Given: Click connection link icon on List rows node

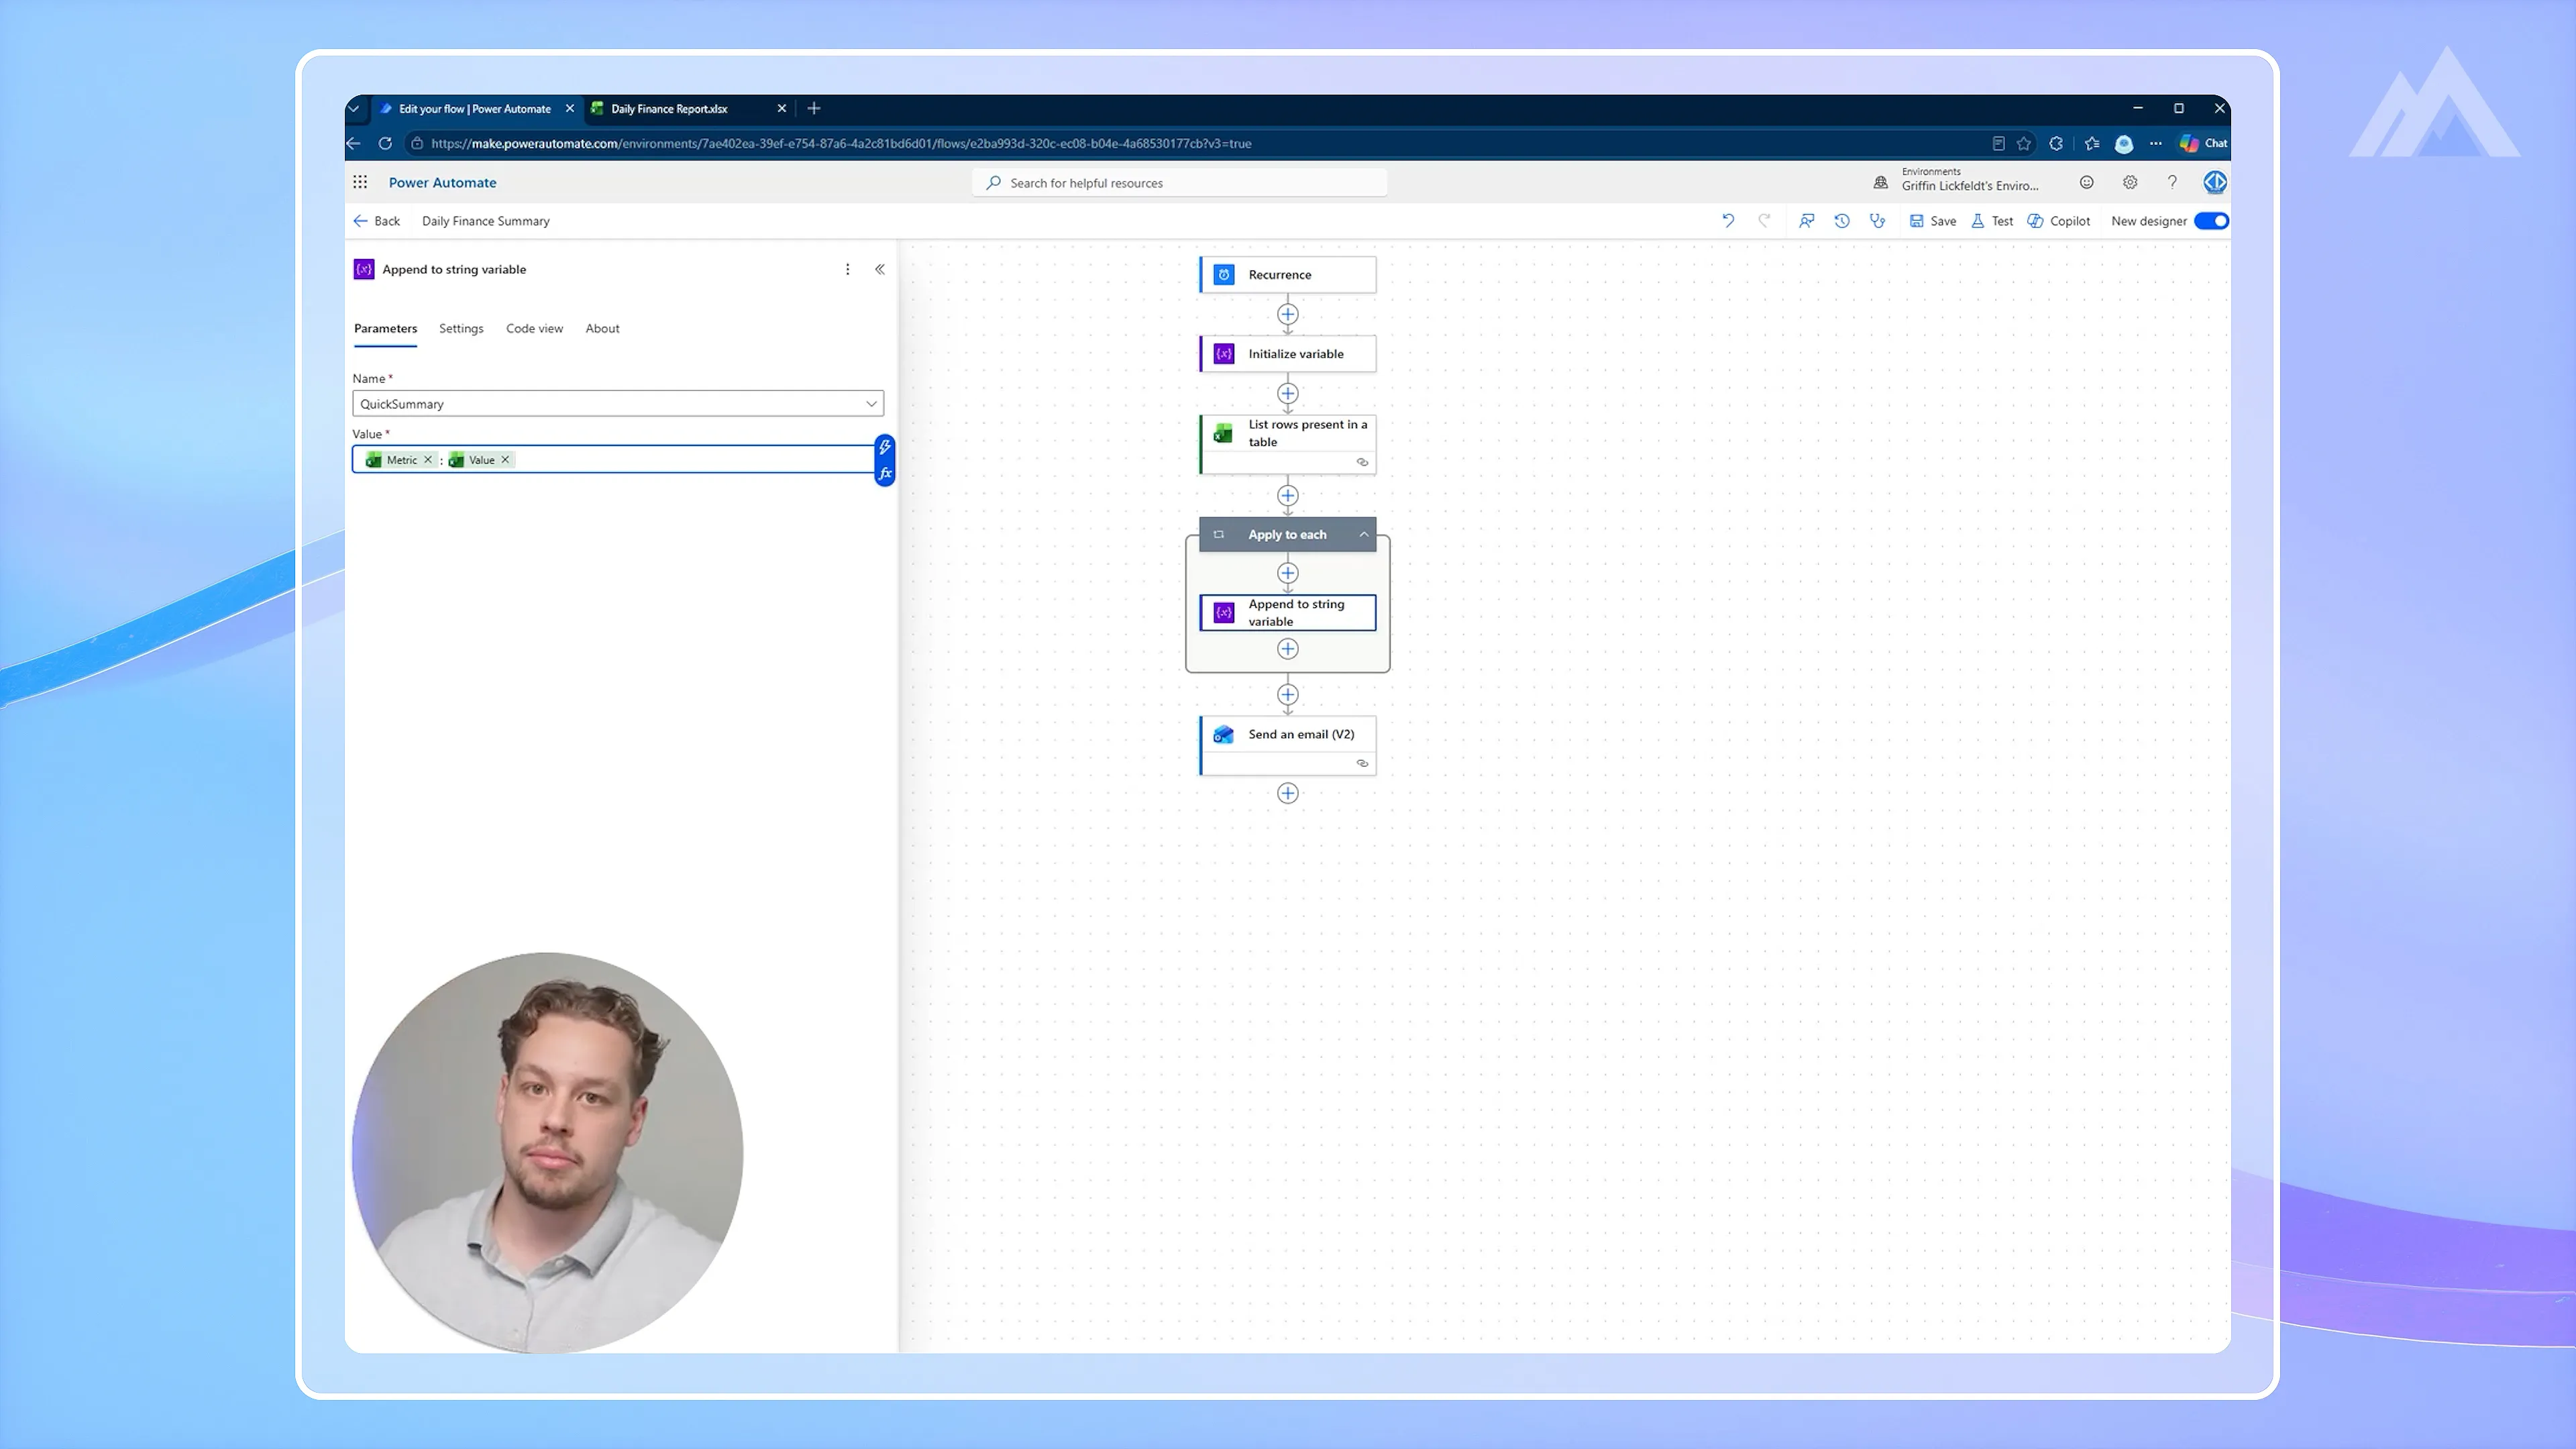Looking at the screenshot, I should [x=1362, y=462].
